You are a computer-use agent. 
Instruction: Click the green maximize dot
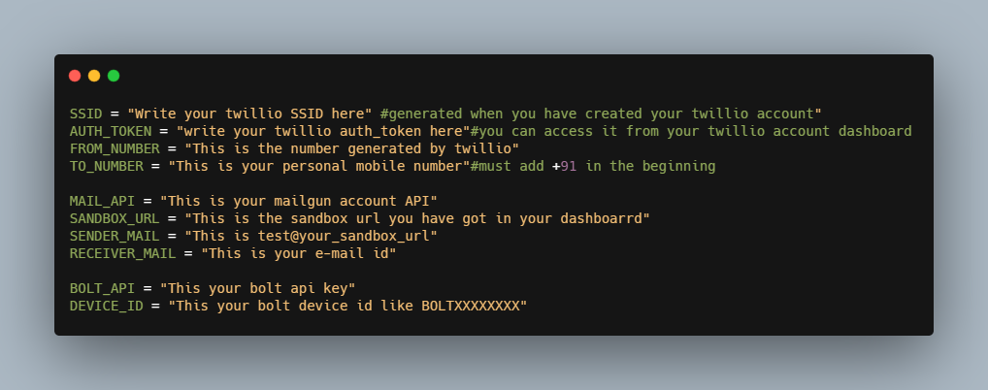coord(114,76)
